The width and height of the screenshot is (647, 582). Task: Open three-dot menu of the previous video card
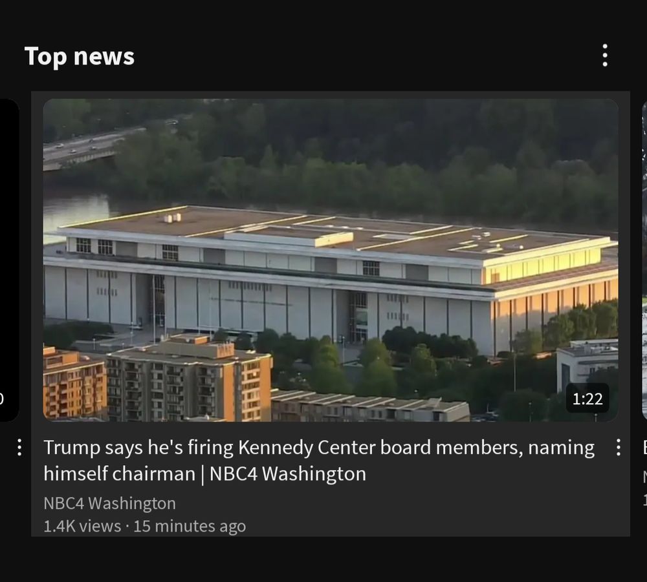(x=19, y=447)
